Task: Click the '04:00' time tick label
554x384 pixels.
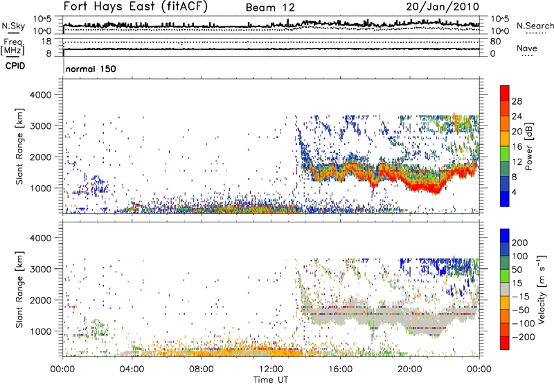Action: point(132,369)
